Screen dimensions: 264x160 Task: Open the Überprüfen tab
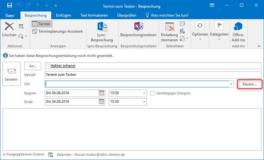(x=126, y=16)
